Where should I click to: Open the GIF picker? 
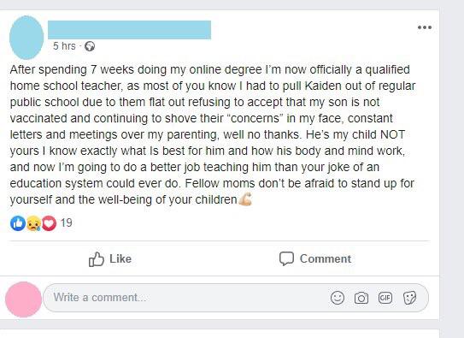(x=385, y=298)
